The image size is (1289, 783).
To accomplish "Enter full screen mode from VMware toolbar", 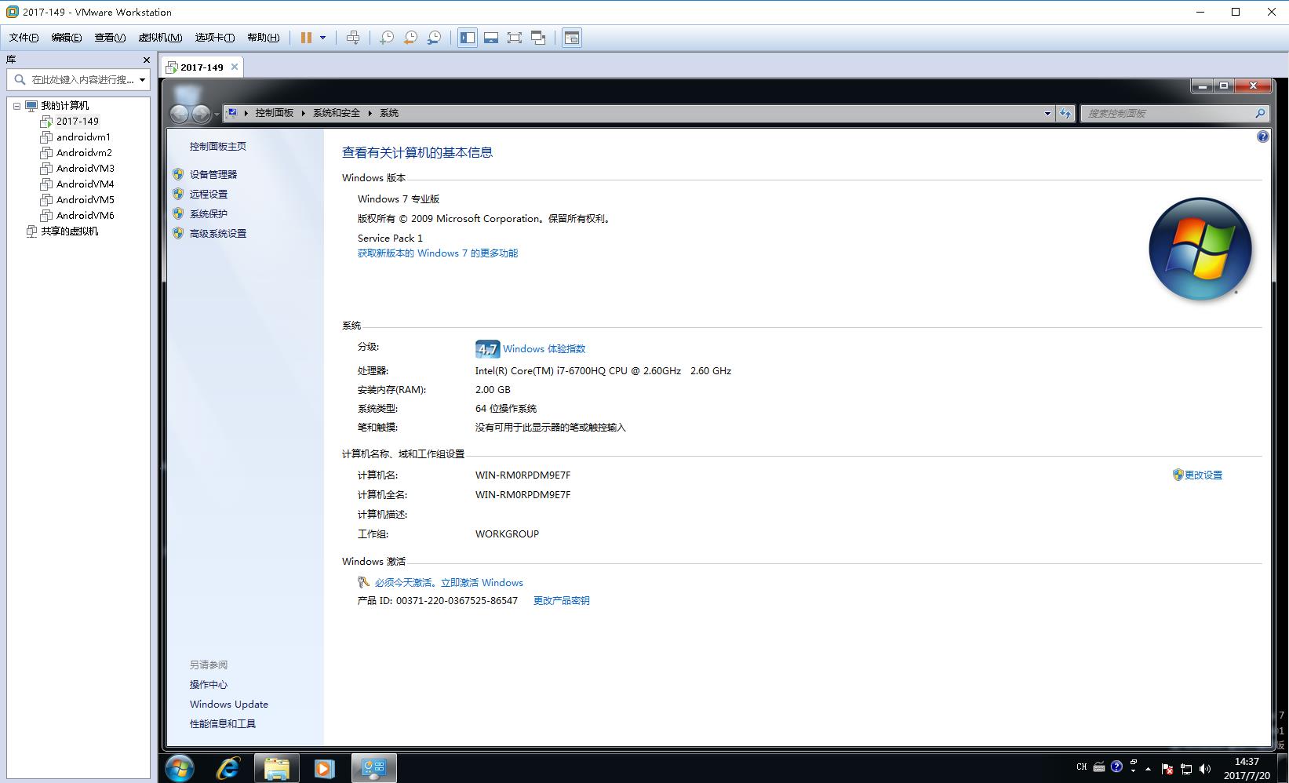I will pyautogui.click(x=515, y=38).
